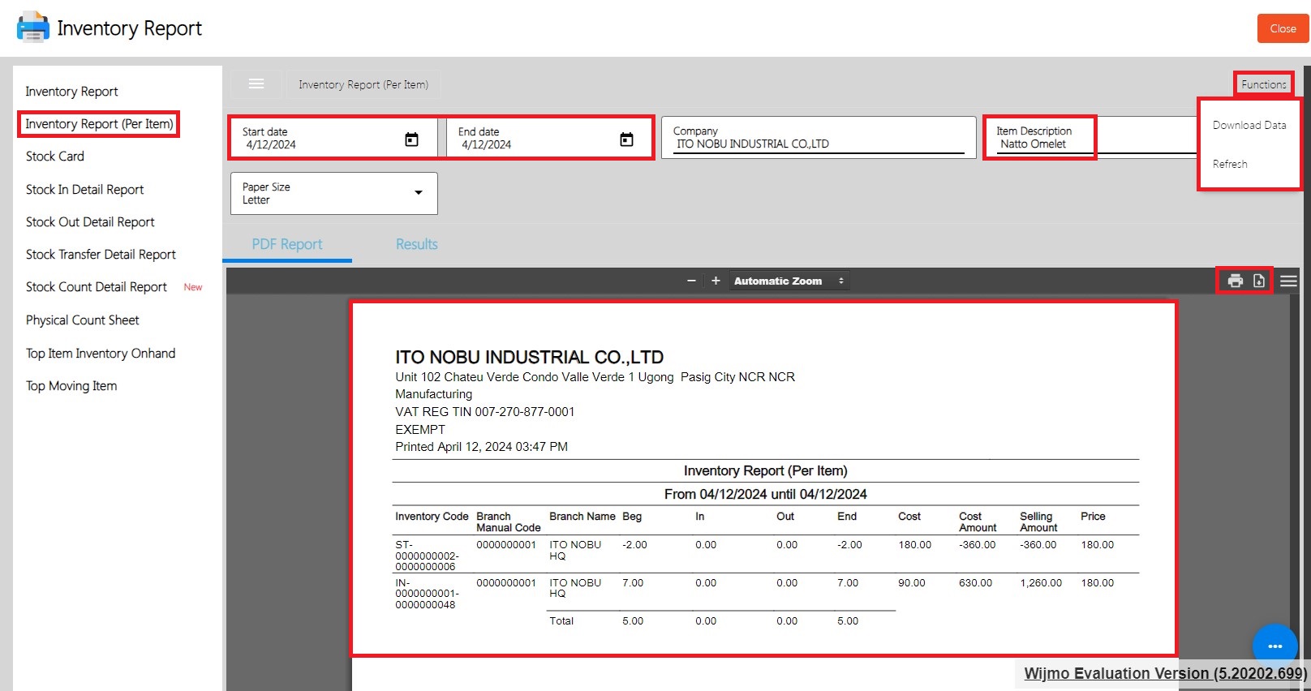Viewport: 1311px width, 691px height.
Task: Click the End date field
Action: click(549, 138)
